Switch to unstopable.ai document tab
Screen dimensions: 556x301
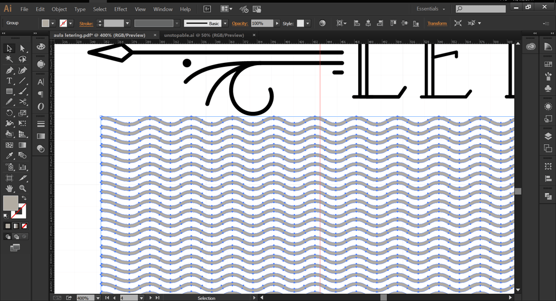(x=204, y=35)
